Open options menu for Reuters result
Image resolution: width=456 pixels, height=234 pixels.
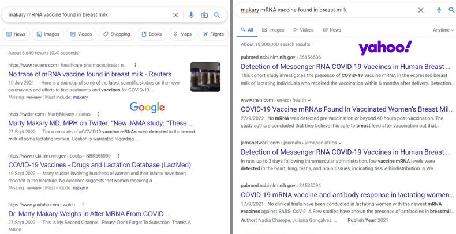coord(135,65)
